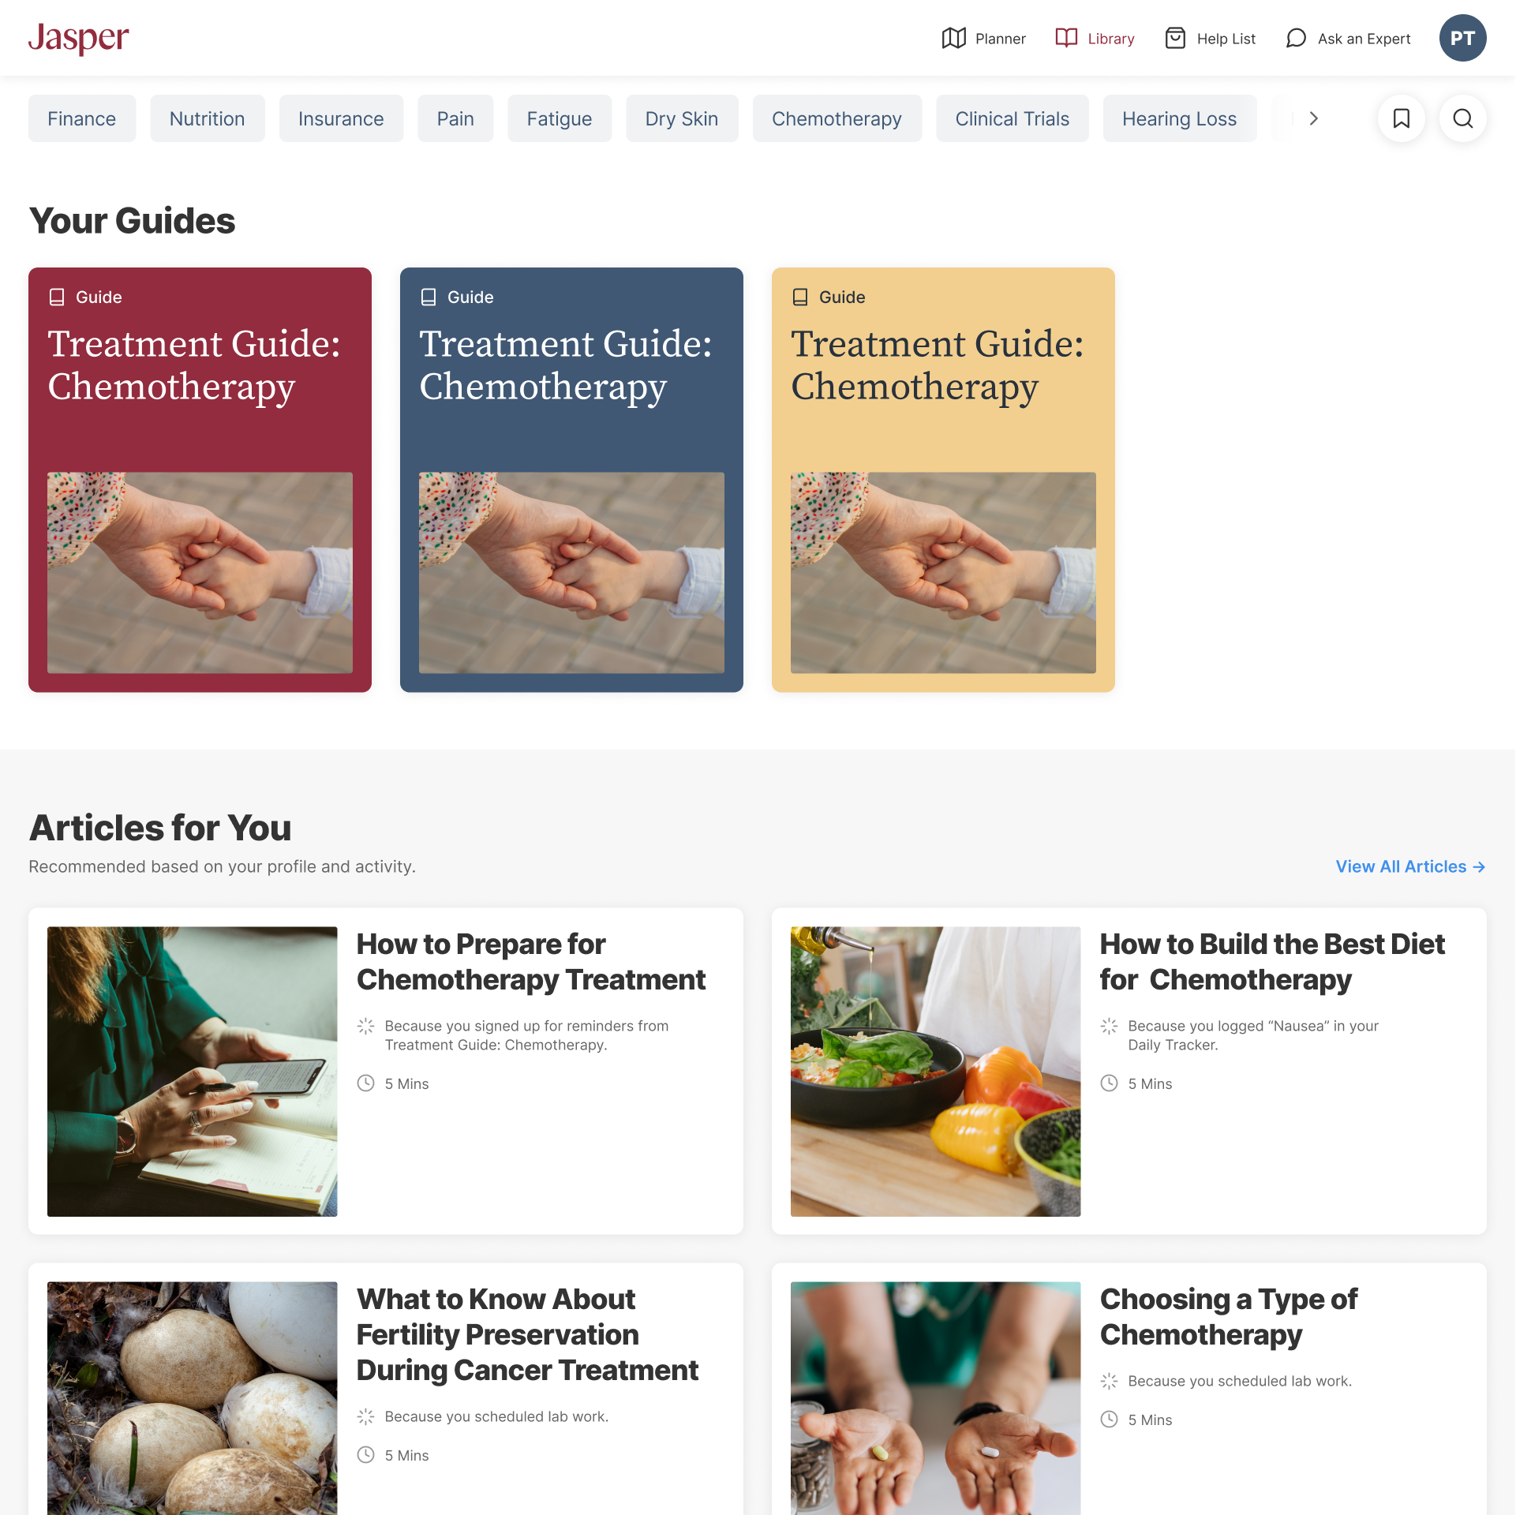Expand more topics with the chevron arrow
Image resolution: width=1516 pixels, height=1515 pixels.
coord(1313,118)
